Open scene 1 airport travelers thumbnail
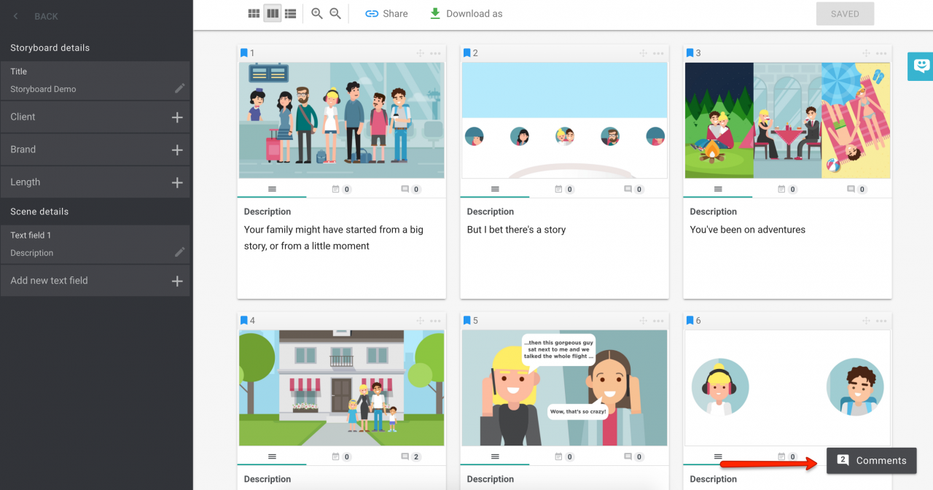Image resolution: width=933 pixels, height=490 pixels. click(x=342, y=120)
